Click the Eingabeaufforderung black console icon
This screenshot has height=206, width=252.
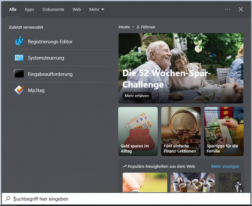point(19,74)
